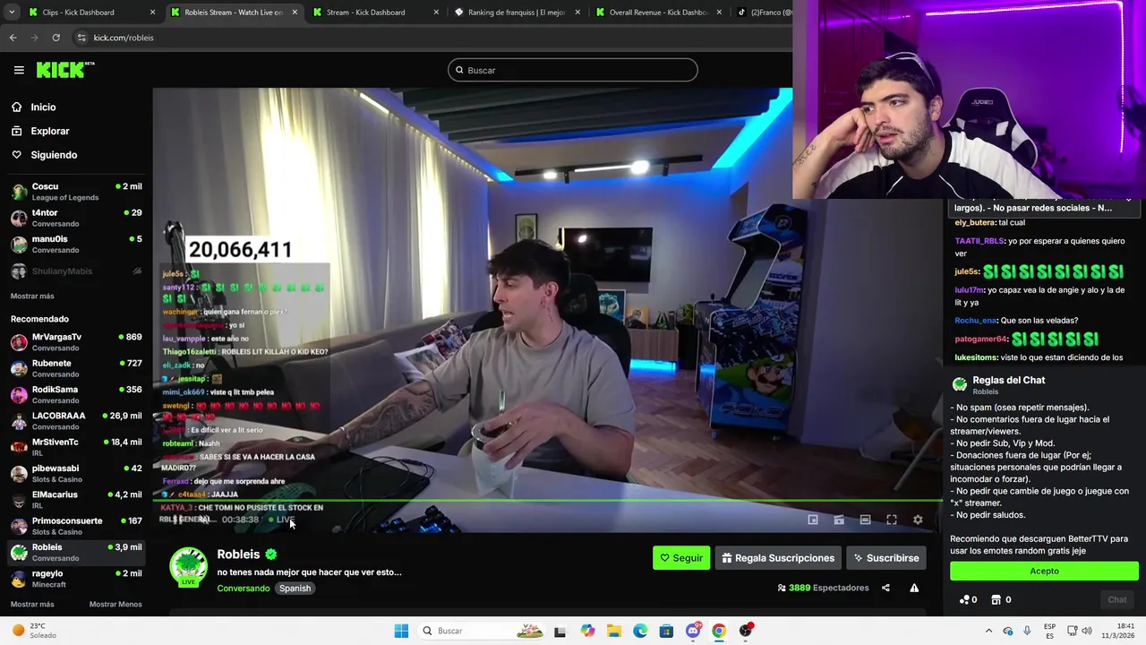Viewport: 1146px width, 645px height.
Task: Open the Conversando category link
Action: click(x=243, y=589)
